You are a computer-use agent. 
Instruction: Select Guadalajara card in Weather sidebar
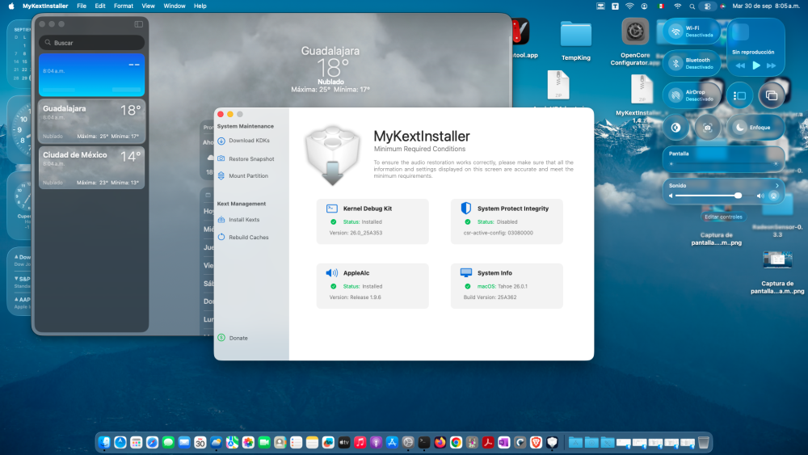92,121
